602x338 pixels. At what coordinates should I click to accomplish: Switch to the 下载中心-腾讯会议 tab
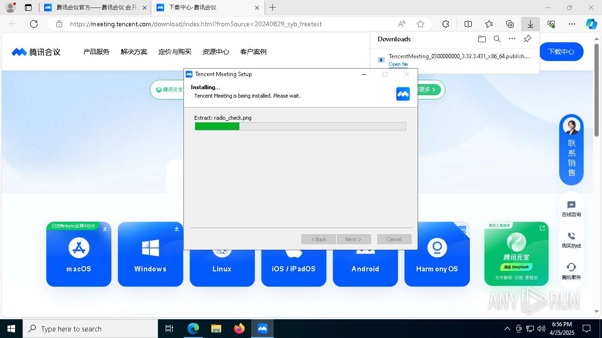tap(208, 8)
